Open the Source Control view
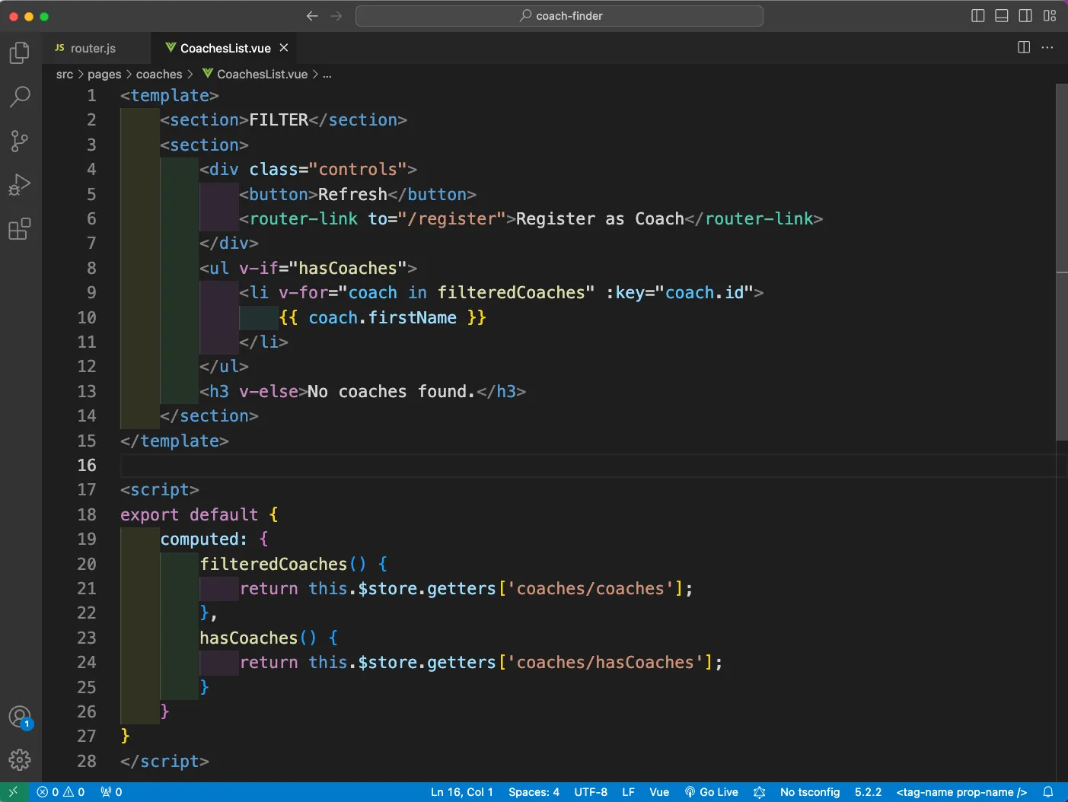Image resolution: width=1068 pixels, height=802 pixels. pyautogui.click(x=20, y=141)
